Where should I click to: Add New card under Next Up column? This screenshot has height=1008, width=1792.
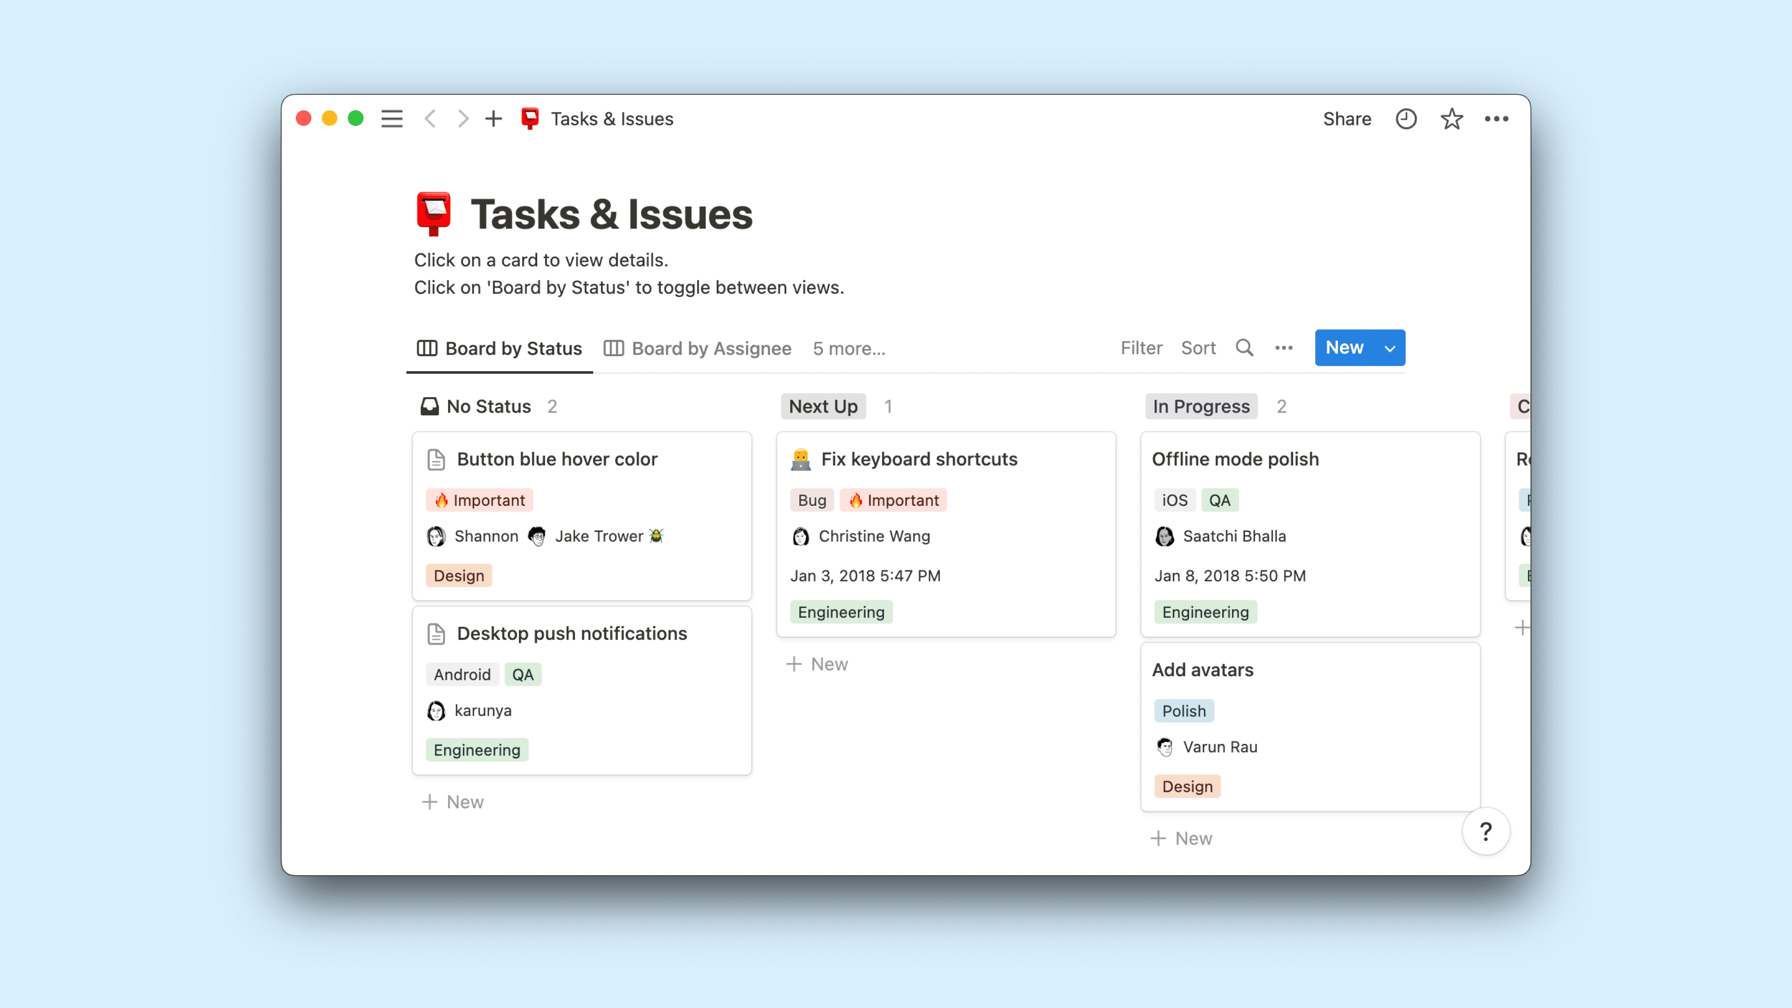[818, 665]
